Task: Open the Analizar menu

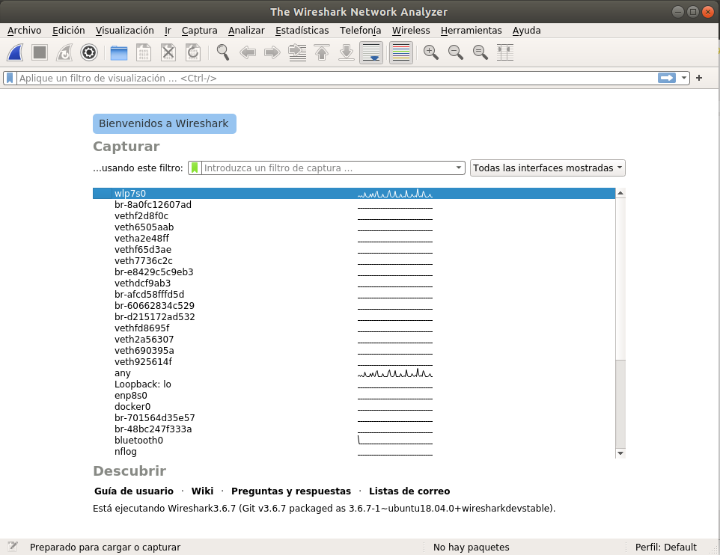Action: [246, 31]
